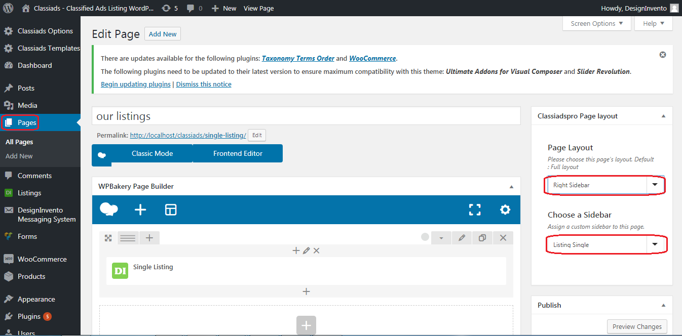682x336 pixels.
Task: Open the Page Layout dropdown (Right Sidebar)
Action: tap(605, 185)
